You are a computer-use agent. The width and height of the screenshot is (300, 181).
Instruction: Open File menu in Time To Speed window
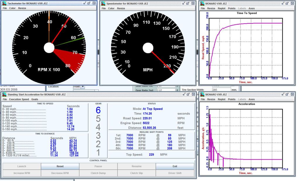pyautogui.click(x=203, y=8)
